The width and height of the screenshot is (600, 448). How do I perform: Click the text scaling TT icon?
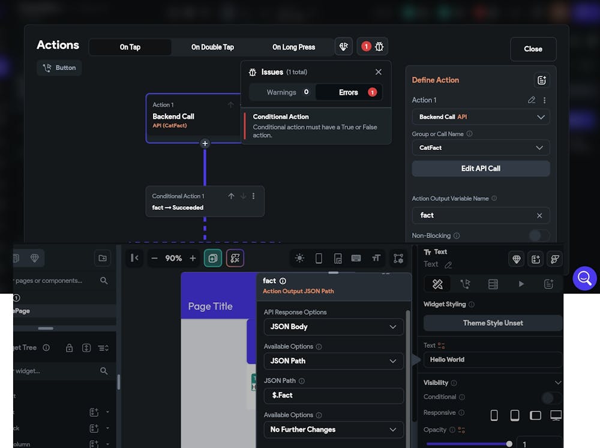(x=376, y=258)
